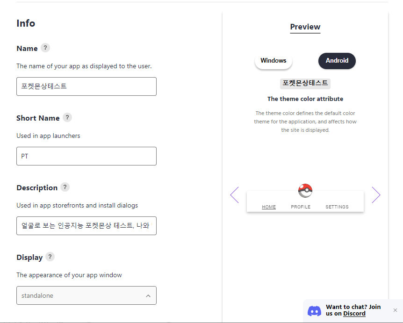Image resolution: width=403 pixels, height=323 pixels.
Task: Select the SETTINGS tab in preview
Action: (x=337, y=207)
